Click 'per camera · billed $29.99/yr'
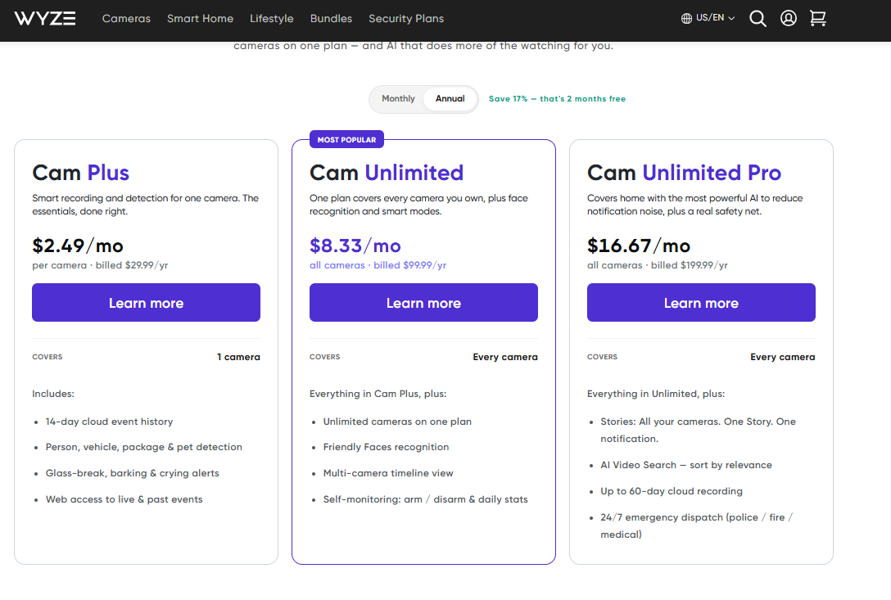The image size is (891, 600). coord(100,265)
